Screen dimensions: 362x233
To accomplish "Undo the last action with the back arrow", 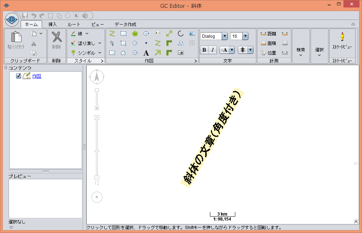I will click(34, 16).
